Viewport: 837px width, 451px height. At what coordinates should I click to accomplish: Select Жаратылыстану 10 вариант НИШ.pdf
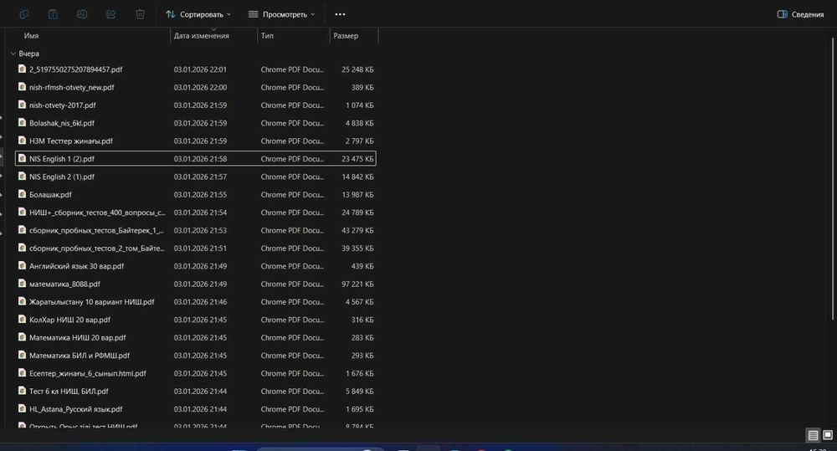195,301
